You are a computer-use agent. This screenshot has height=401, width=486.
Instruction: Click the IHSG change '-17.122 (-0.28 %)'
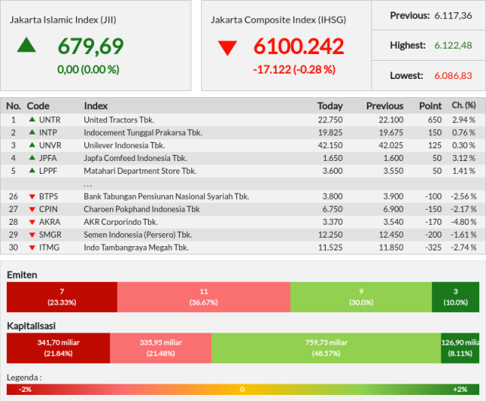[294, 69]
